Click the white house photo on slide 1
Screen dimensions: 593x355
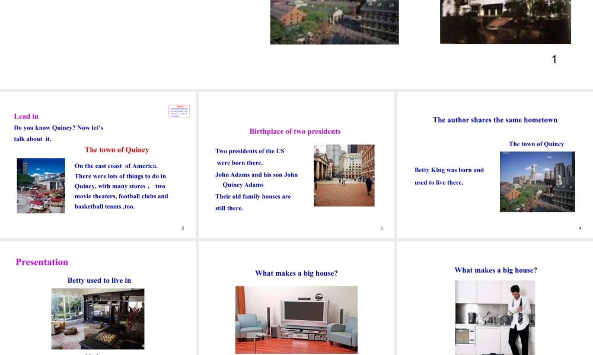point(505,21)
